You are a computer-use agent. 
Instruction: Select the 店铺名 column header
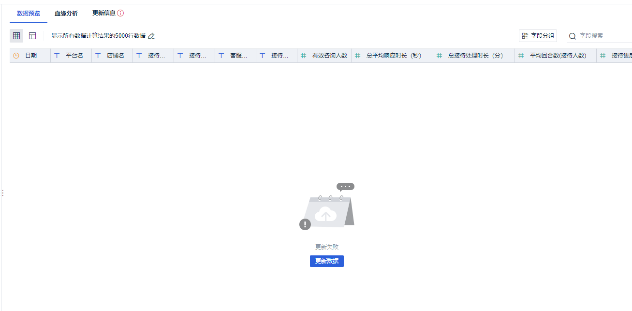point(112,56)
